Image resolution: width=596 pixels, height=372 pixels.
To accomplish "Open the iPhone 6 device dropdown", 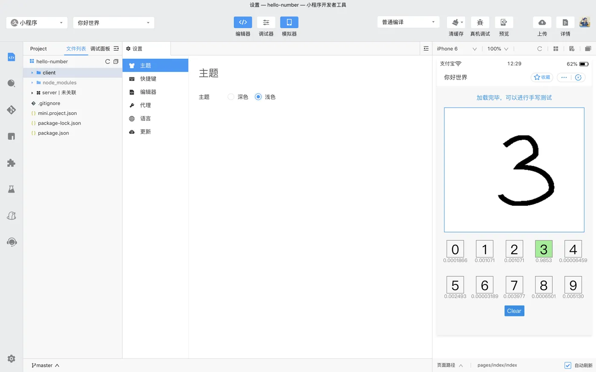I will click(456, 49).
